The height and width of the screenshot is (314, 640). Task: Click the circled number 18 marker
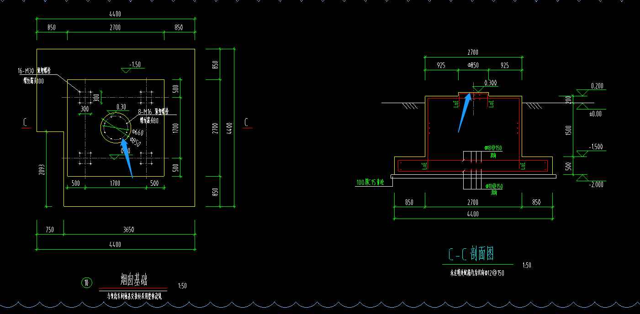(86, 283)
